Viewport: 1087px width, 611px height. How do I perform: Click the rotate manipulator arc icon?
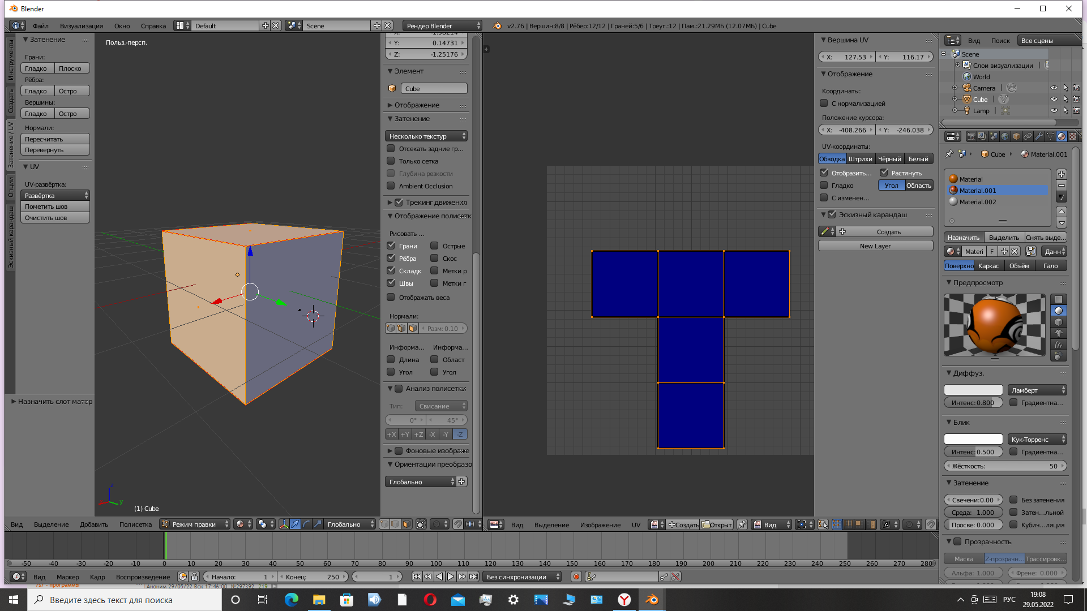point(306,524)
